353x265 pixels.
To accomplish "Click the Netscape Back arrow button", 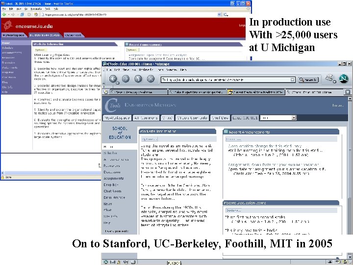I will tap(113, 79).
